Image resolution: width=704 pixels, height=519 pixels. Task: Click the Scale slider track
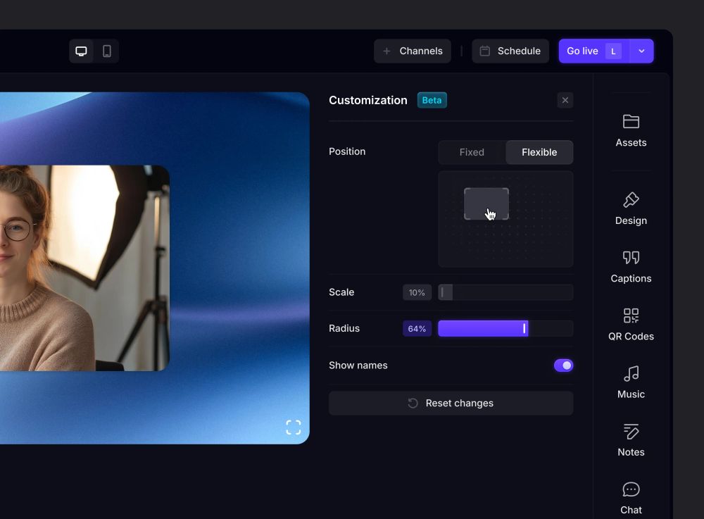(505, 292)
